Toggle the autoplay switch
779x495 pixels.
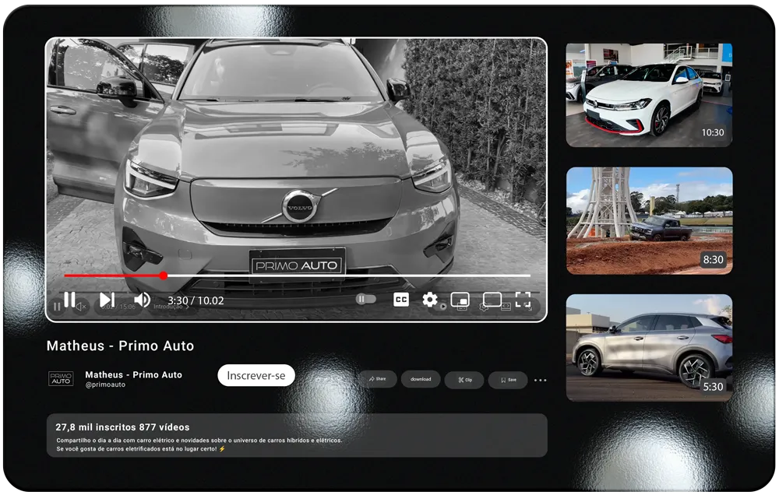[366, 299]
